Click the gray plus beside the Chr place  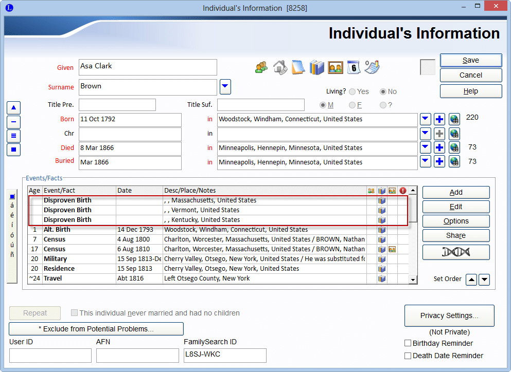[439, 134]
